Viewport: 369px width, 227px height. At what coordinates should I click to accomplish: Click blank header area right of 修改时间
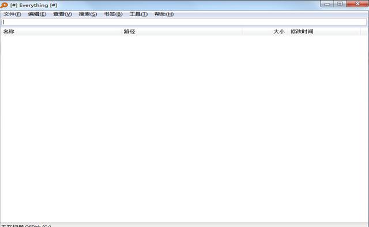364,31
